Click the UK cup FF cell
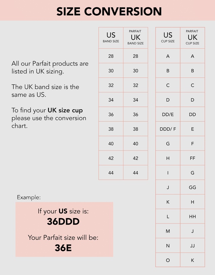The width and height of the screenshot is (215, 275). [x=193, y=158]
